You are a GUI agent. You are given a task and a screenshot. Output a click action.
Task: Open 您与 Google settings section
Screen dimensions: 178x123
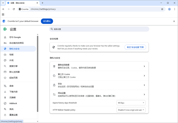[18, 37]
